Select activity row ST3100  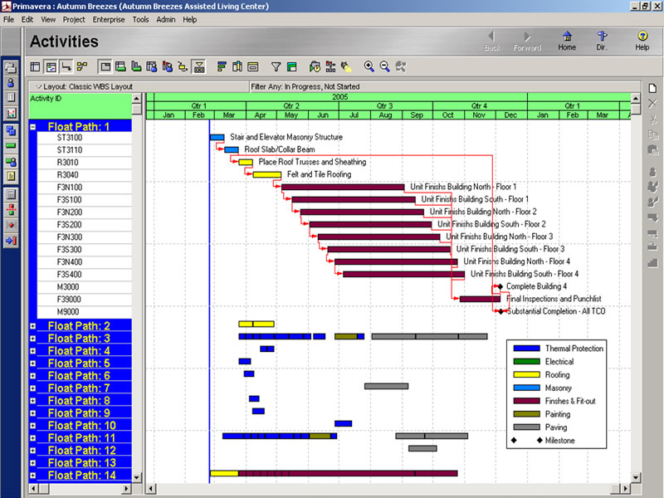coord(70,138)
